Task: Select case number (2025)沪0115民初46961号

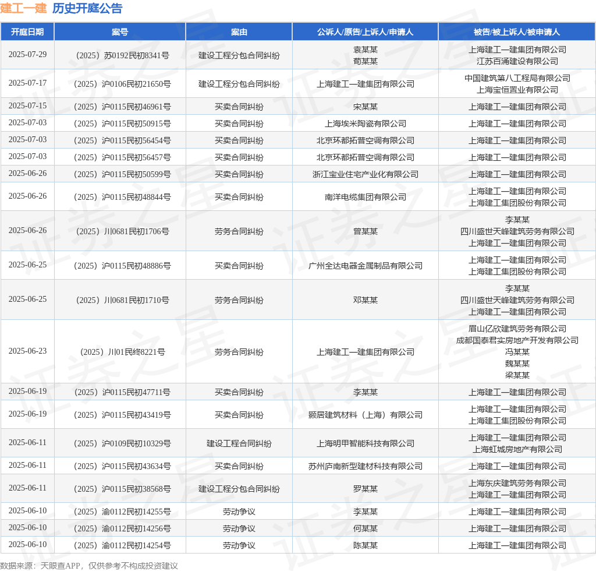Action: (122, 107)
